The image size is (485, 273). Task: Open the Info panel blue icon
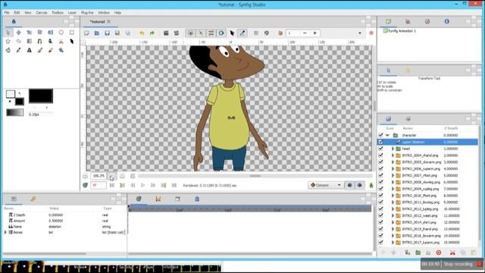coord(447,21)
